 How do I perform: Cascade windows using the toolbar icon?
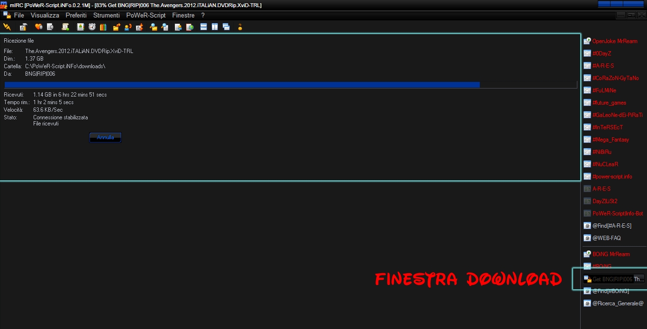coord(226,27)
